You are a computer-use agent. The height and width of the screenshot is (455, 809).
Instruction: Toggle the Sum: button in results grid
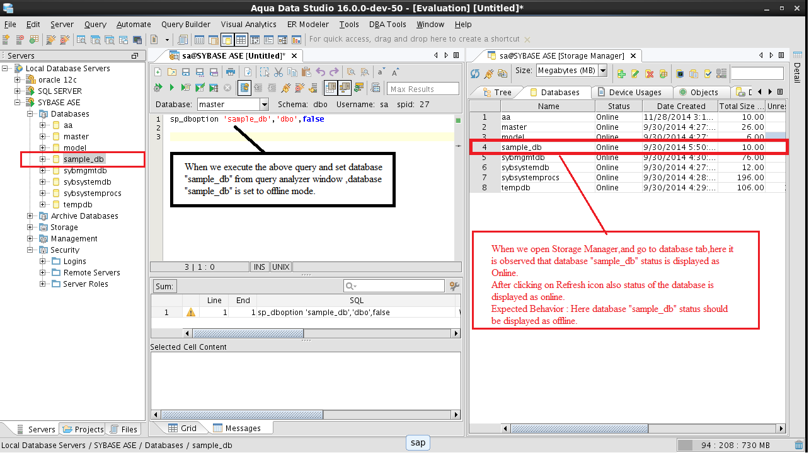[x=164, y=286]
